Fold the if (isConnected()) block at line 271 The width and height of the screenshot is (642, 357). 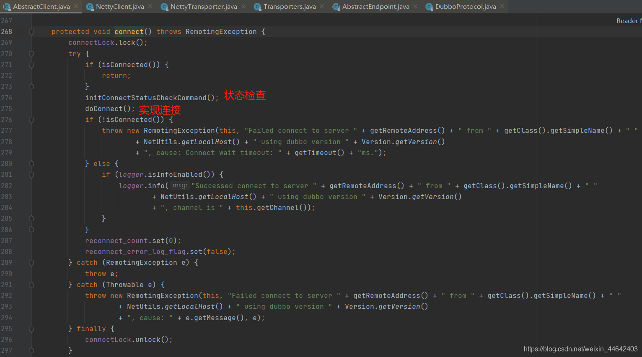pos(31,65)
